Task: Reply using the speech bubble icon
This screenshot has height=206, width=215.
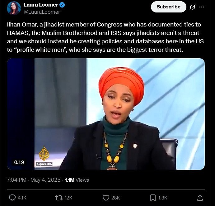Action: [x=12, y=198]
